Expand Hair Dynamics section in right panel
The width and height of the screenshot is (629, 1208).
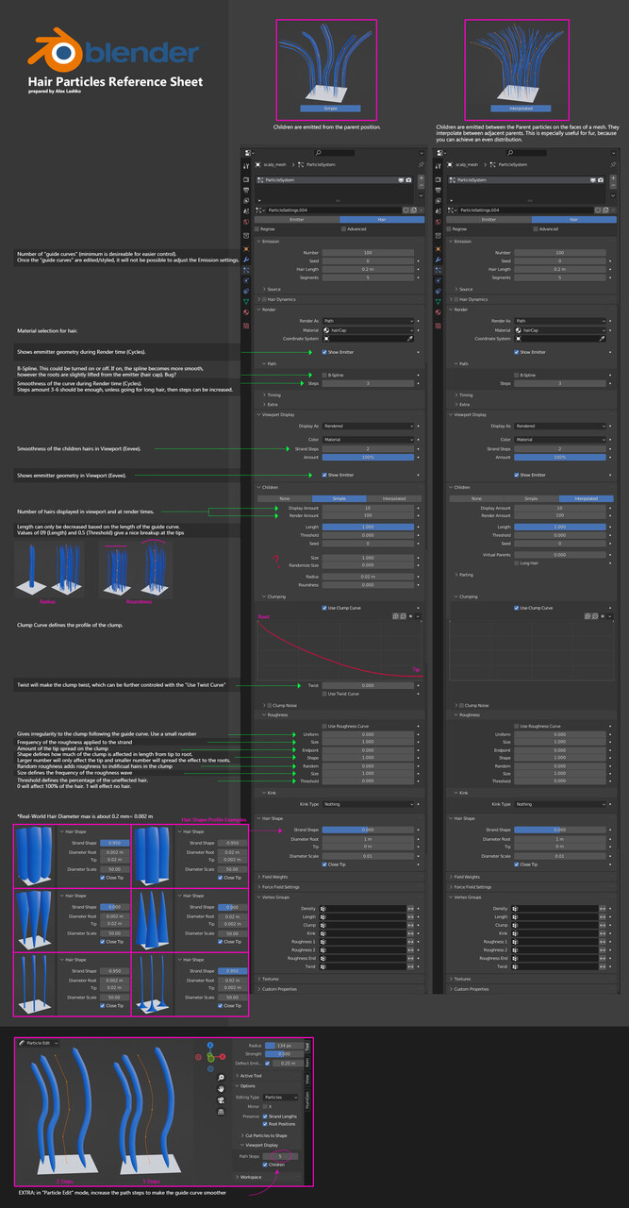coord(472,299)
